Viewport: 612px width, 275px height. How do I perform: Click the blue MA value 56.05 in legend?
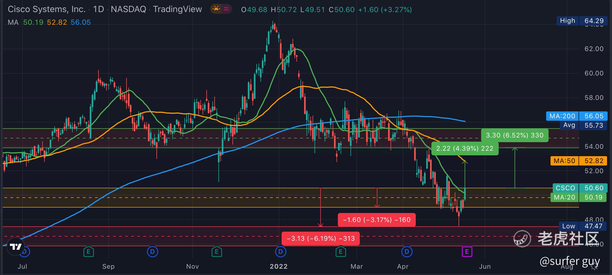tap(81, 22)
